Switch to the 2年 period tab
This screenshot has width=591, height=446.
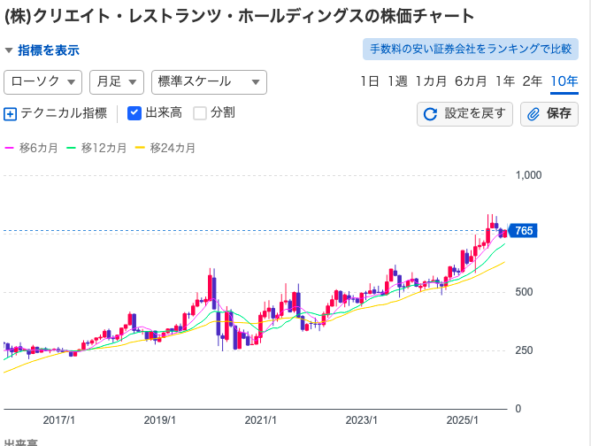point(533,81)
